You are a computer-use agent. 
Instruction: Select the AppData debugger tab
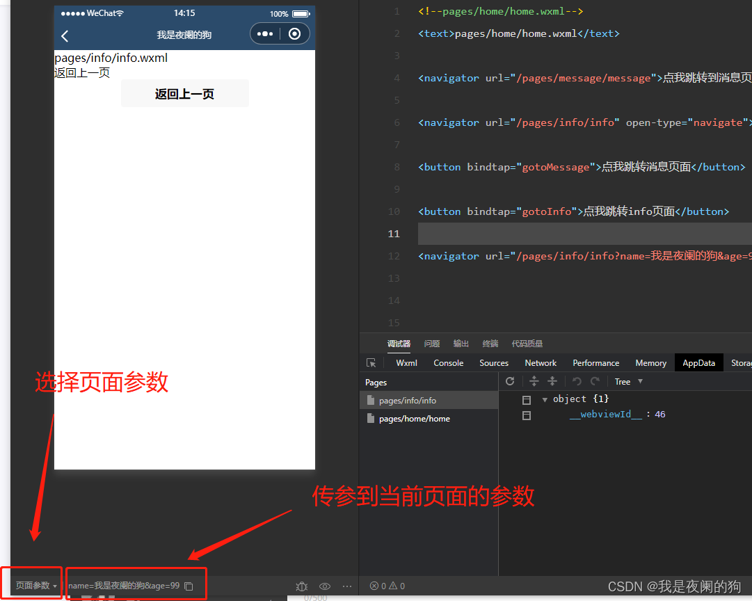(698, 363)
